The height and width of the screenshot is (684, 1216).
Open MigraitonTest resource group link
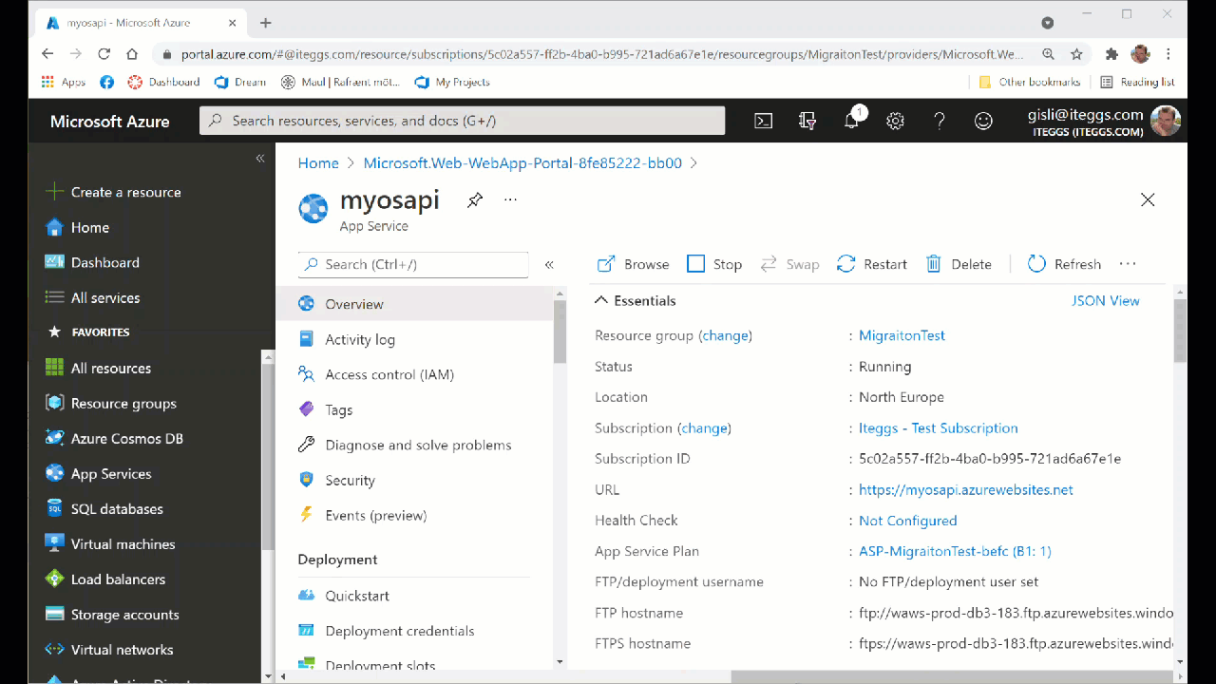902,335
